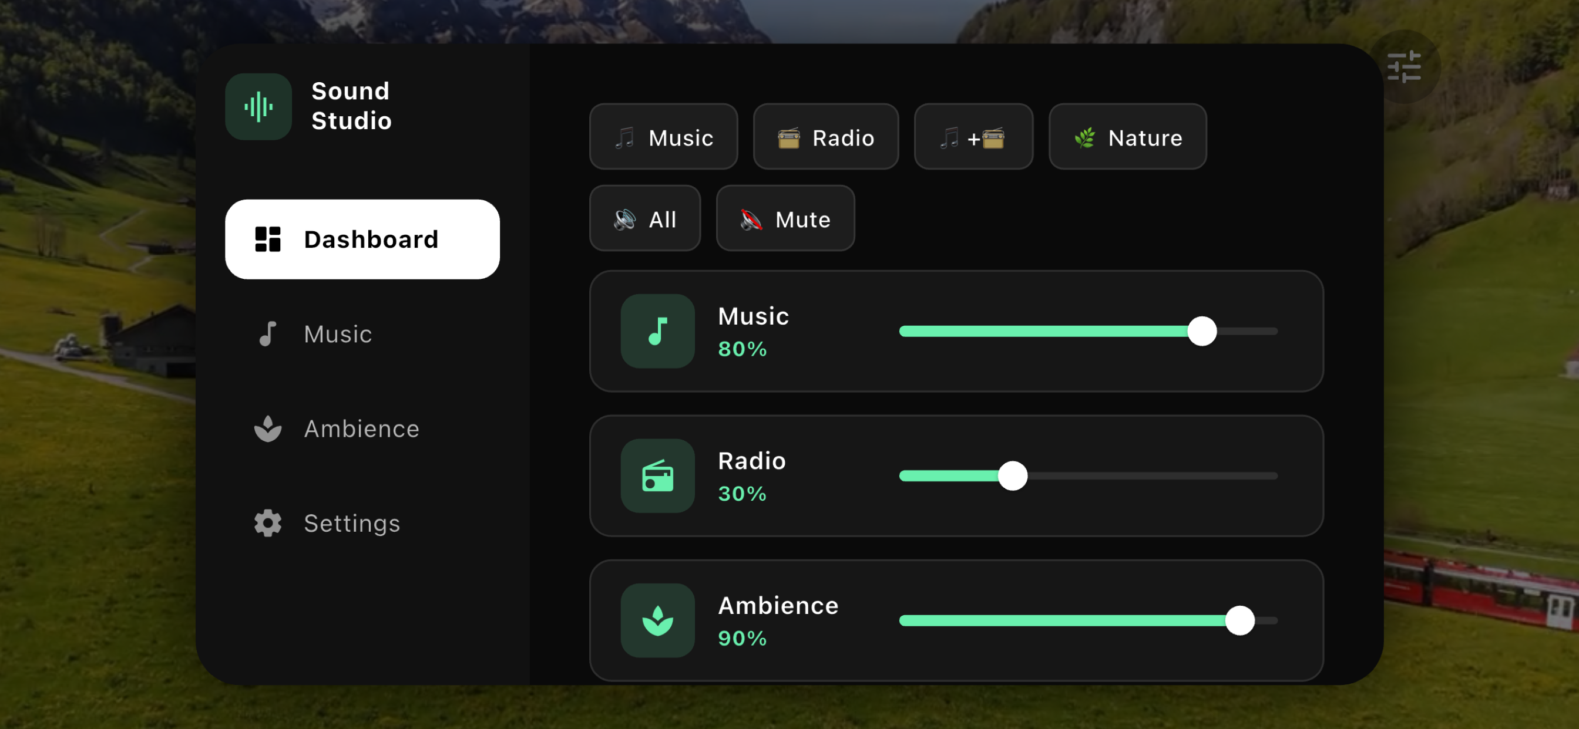Click the green radio icon tile

point(657,476)
